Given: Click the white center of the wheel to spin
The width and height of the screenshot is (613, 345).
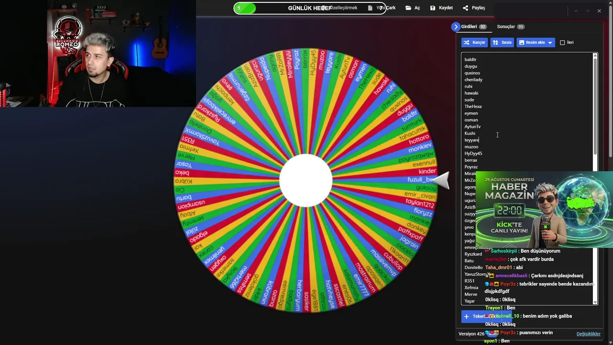Looking at the screenshot, I should click(x=306, y=180).
